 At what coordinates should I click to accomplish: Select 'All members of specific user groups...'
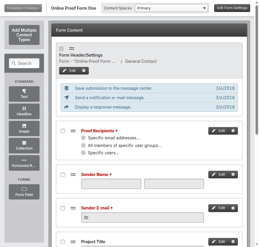coord(84,145)
